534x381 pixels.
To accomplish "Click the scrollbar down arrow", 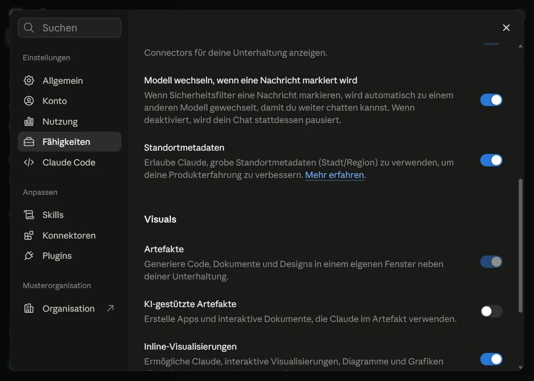I will 520,367.
